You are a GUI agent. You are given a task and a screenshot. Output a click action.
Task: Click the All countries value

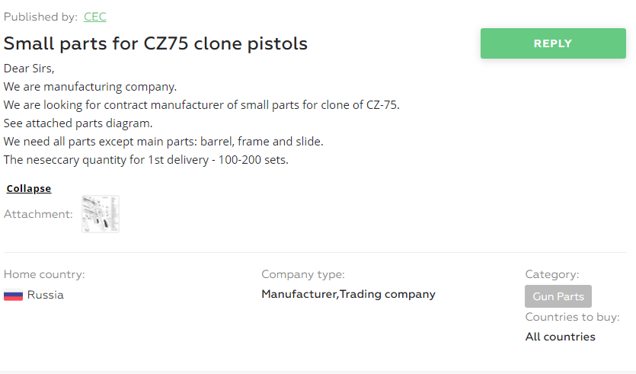pyautogui.click(x=560, y=337)
